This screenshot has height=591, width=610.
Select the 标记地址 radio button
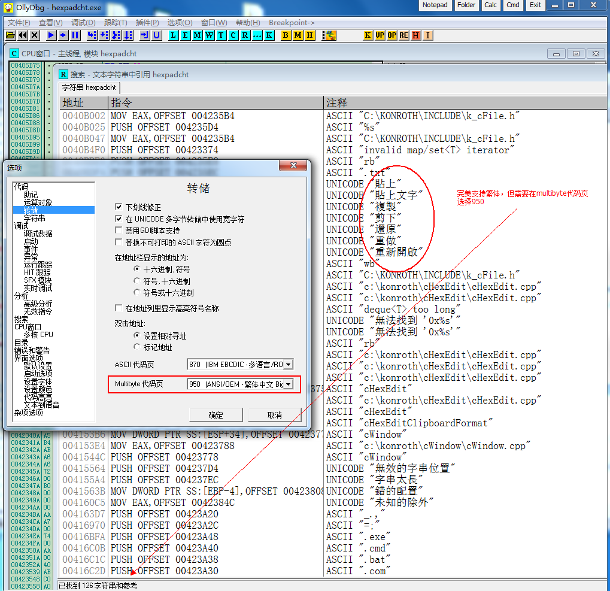tap(136, 347)
